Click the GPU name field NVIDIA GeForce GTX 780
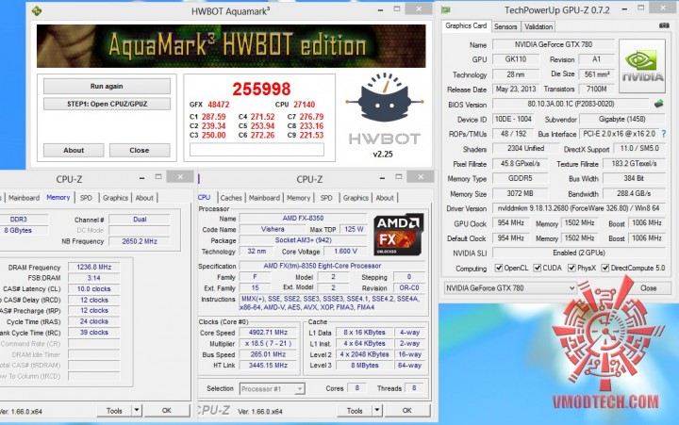The height and width of the screenshot is (425, 679). pyautogui.click(x=554, y=44)
